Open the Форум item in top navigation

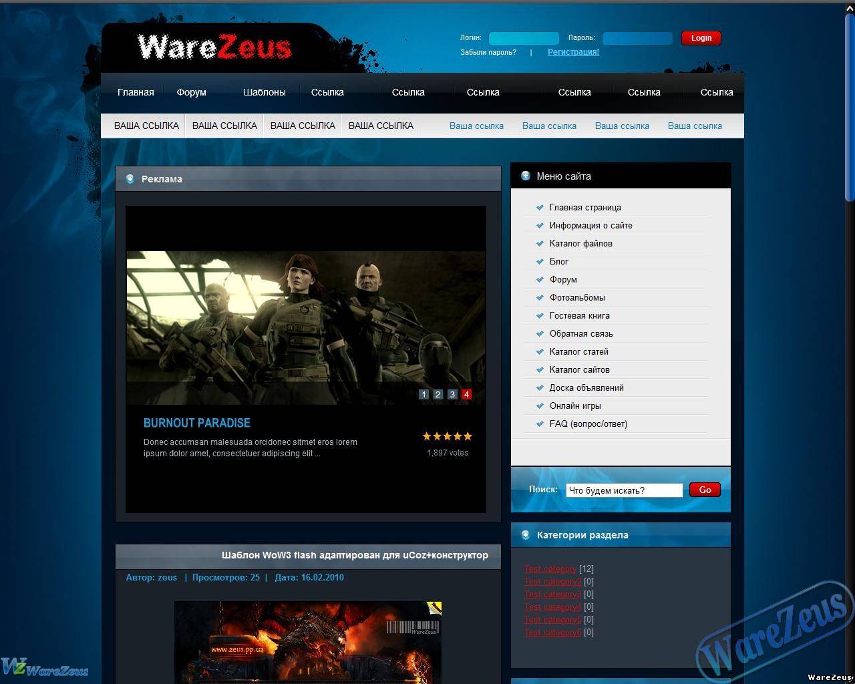click(191, 92)
